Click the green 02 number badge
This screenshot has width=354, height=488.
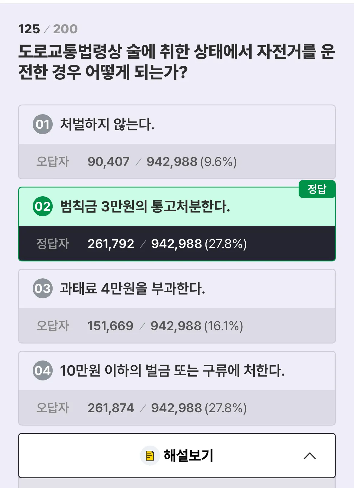(x=43, y=206)
